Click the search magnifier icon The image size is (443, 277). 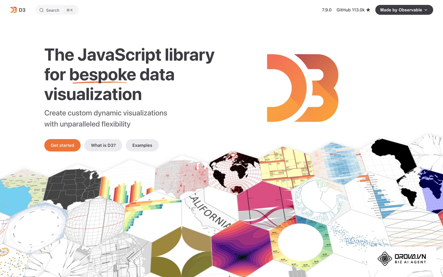(x=42, y=10)
